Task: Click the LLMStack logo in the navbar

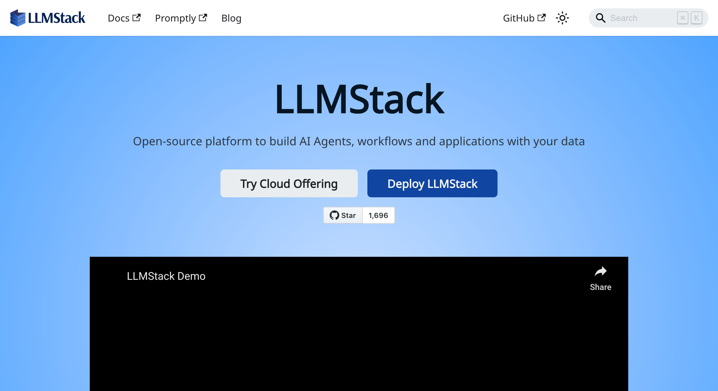Action: click(x=47, y=18)
